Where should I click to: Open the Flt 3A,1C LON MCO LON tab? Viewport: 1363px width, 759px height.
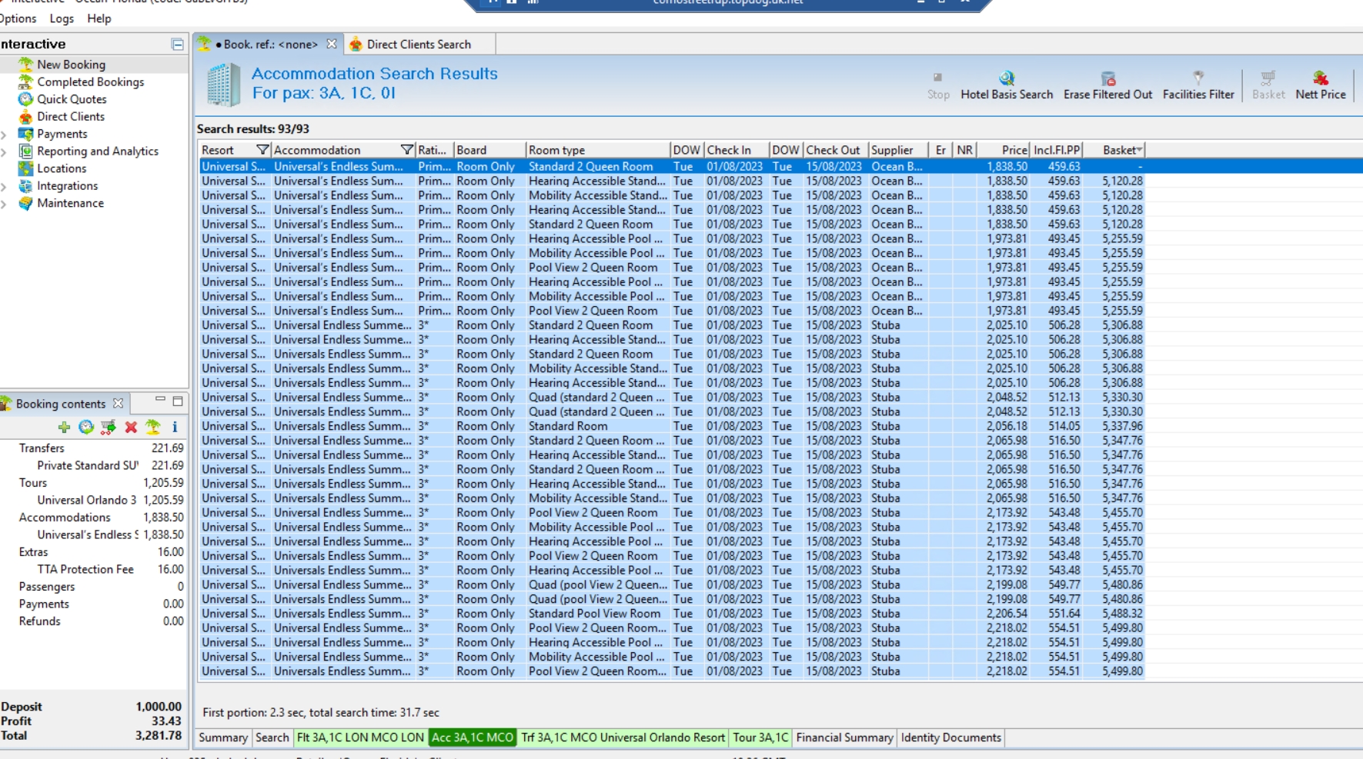360,738
